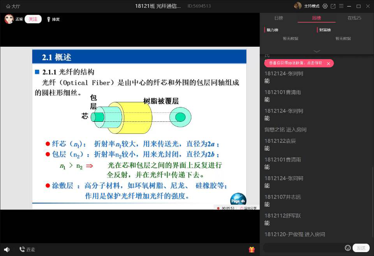Click the host avatar 孟瑜
Viewport: 374px width, 256px height.
pyautogui.click(x=9, y=19)
